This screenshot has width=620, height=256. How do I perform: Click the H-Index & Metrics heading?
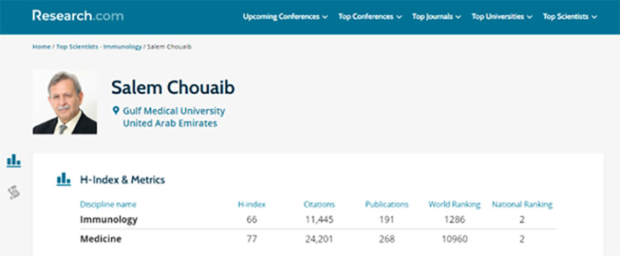click(x=123, y=180)
